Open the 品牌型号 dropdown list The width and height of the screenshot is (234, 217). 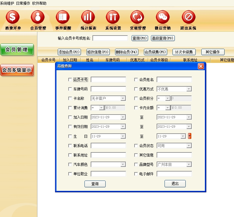click(189, 164)
